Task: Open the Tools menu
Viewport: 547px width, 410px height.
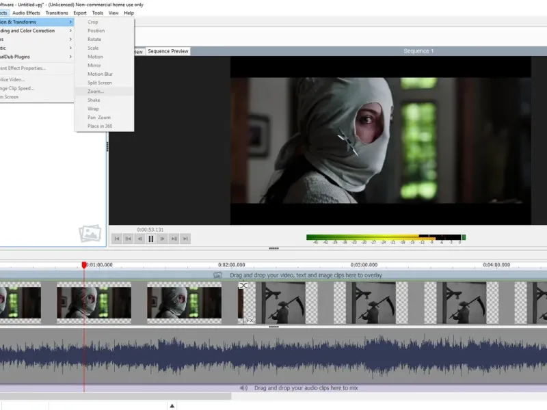Action: (x=98, y=13)
